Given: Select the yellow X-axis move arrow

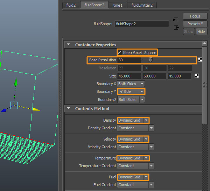Looking at the screenshot, I should coord(37,110).
